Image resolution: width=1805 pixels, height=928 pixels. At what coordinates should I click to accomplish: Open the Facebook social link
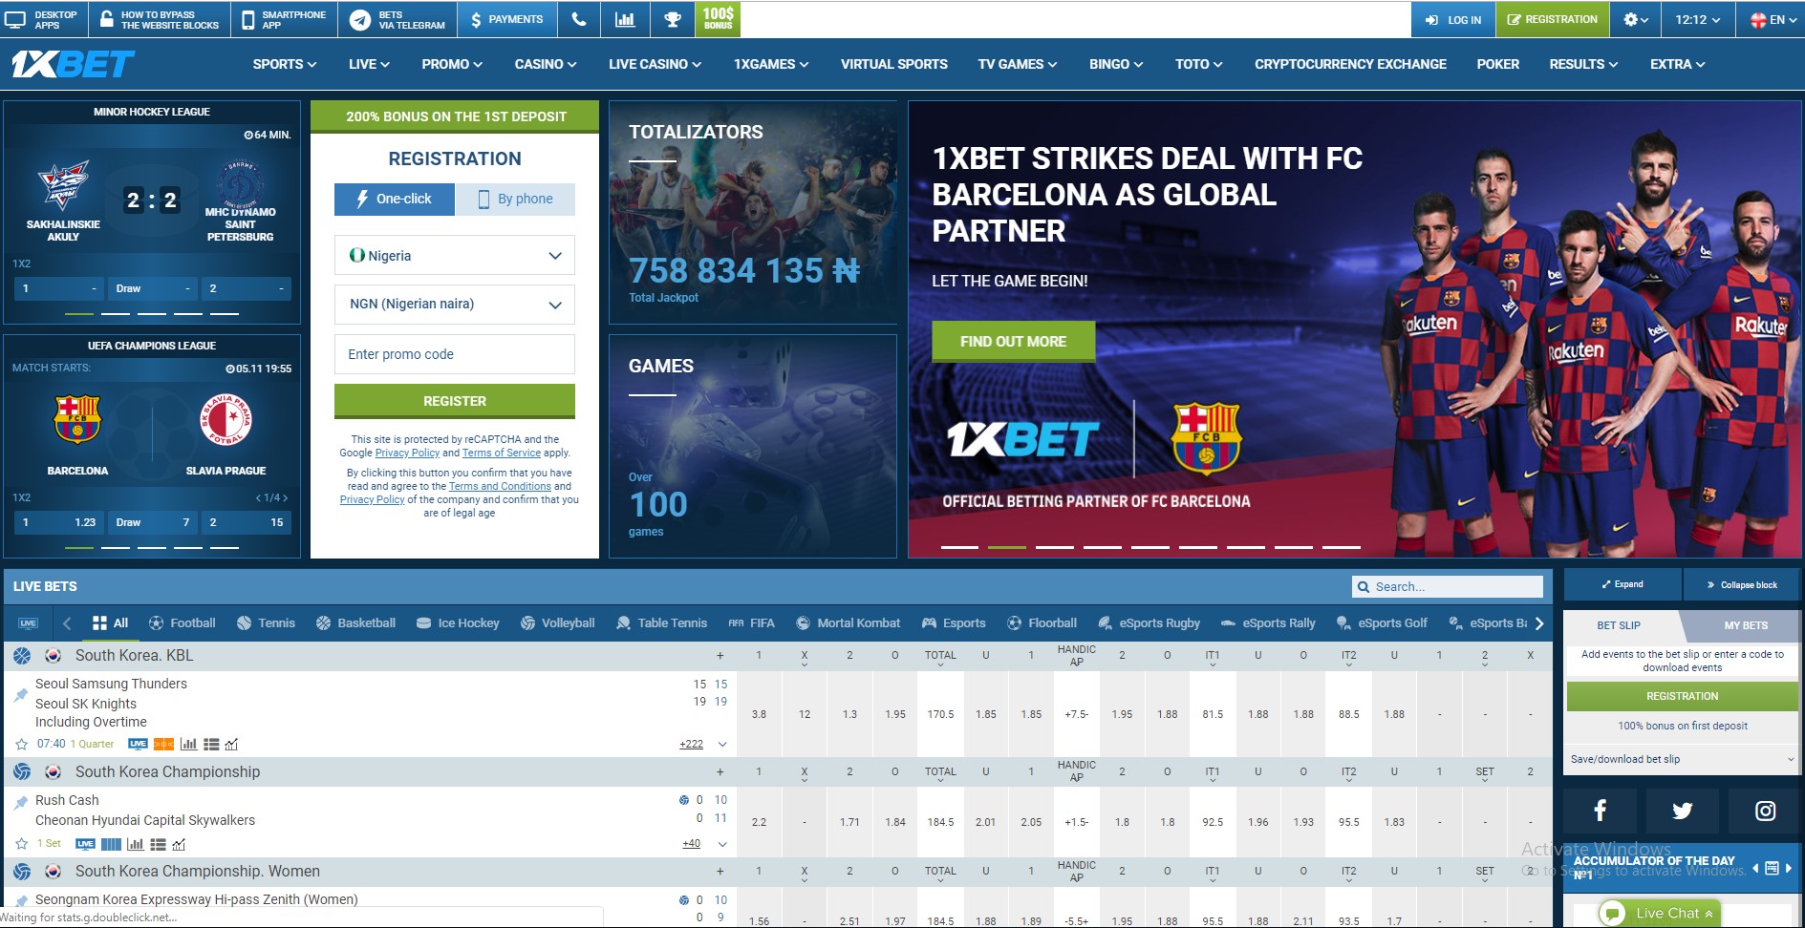pyautogui.click(x=1600, y=811)
